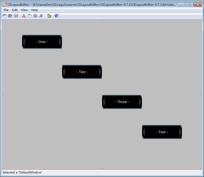Maximize the CELayoutEditor window
This screenshot has width=204, height=177.
click(x=189, y=5)
